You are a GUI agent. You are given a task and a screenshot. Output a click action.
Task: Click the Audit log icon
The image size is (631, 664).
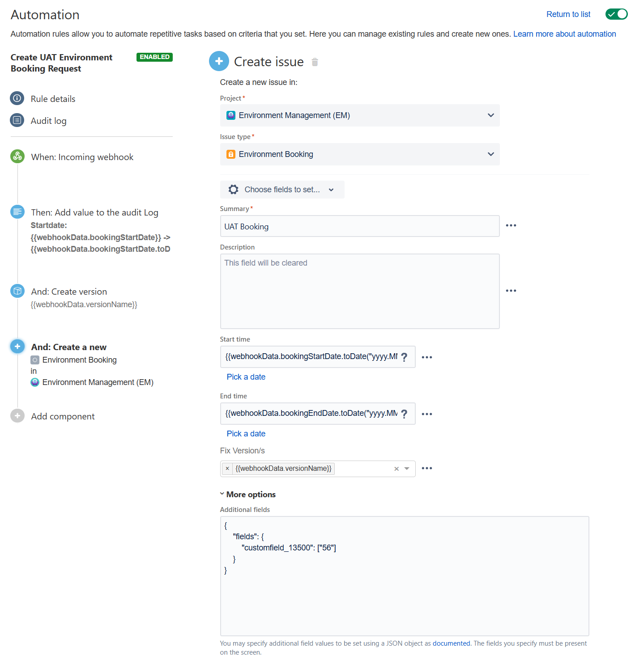pyautogui.click(x=17, y=120)
